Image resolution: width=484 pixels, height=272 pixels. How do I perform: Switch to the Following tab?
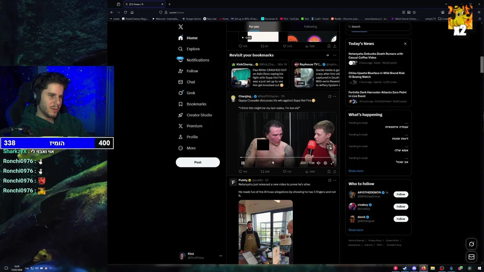pos(310,27)
